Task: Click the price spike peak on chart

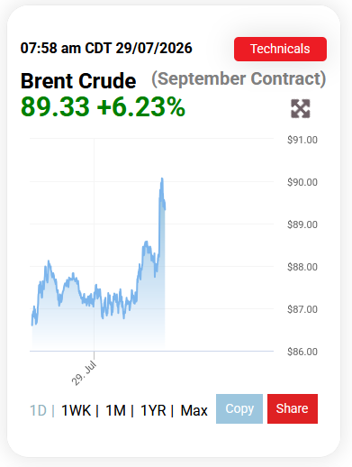Action: pos(162,179)
